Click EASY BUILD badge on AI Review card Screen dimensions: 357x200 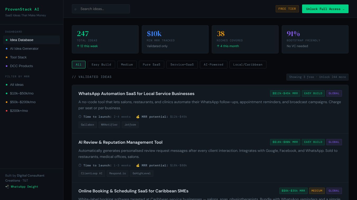coord(313,142)
